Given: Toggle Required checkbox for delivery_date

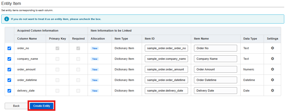Looking at the screenshot, I should tap(78, 91).
